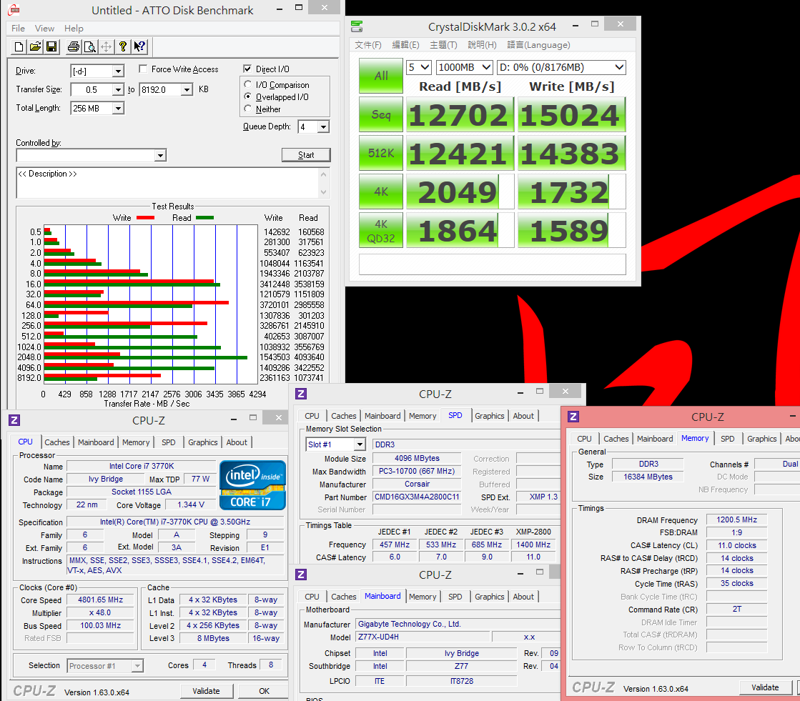Open the View menu in ATTO
This screenshot has width=800, height=701.
(44, 29)
